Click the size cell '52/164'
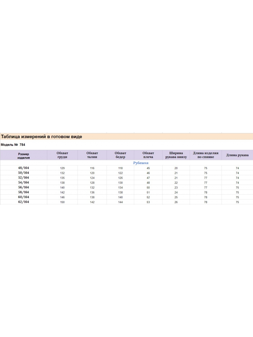 (24, 178)
